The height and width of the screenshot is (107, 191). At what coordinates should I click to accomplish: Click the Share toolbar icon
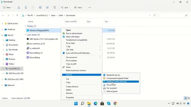tap(47, 7)
